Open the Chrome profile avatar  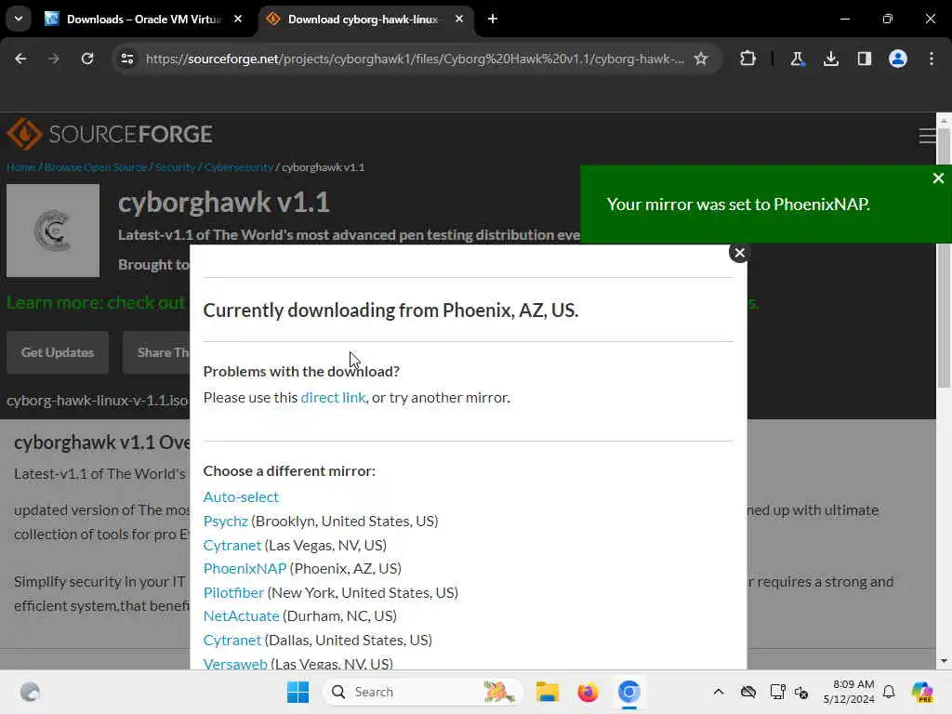point(898,59)
